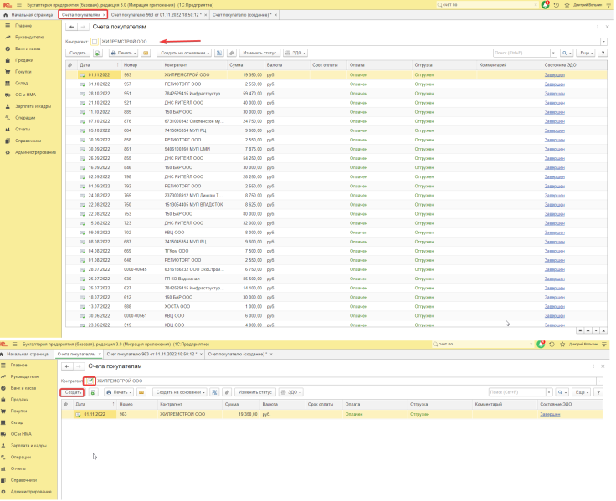Open Справочники section in top sidebar
The width and height of the screenshot is (616, 501).
pos(28,141)
